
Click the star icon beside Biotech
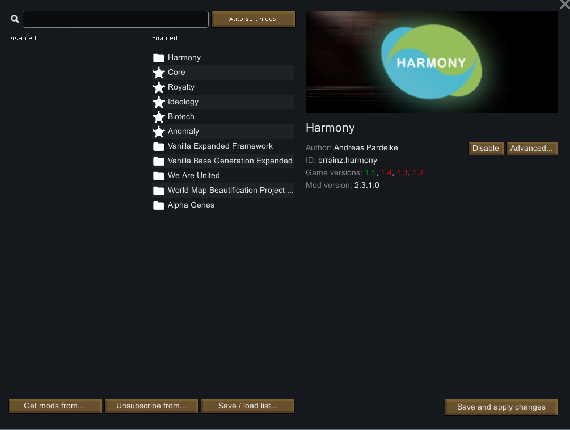(x=159, y=117)
